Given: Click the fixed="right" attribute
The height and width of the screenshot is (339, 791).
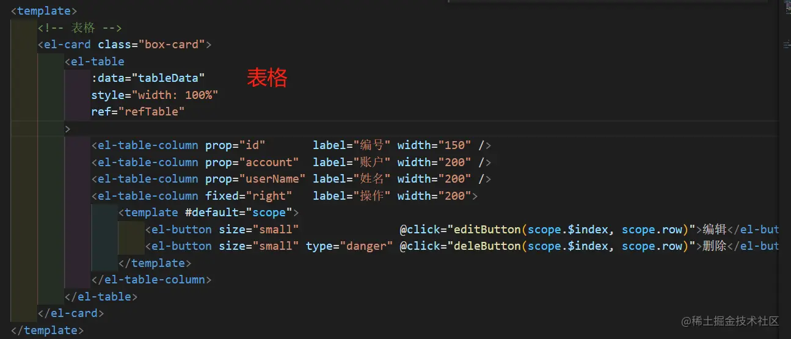Looking at the screenshot, I should 249,196.
